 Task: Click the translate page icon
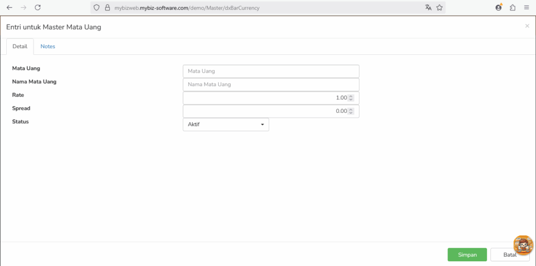coord(428,7)
